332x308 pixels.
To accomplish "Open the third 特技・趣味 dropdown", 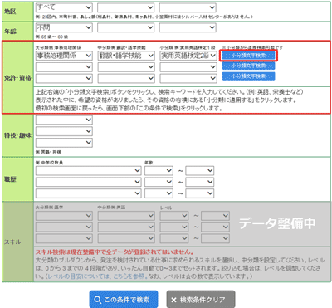I will (x=64, y=143).
